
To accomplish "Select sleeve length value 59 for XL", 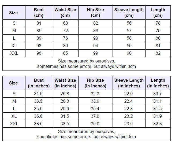I will pos(129,46).
